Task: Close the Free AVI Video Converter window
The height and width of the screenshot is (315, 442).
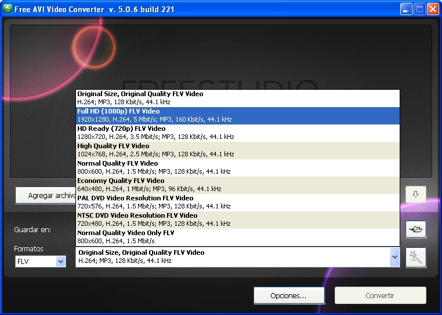Action: 433,9
